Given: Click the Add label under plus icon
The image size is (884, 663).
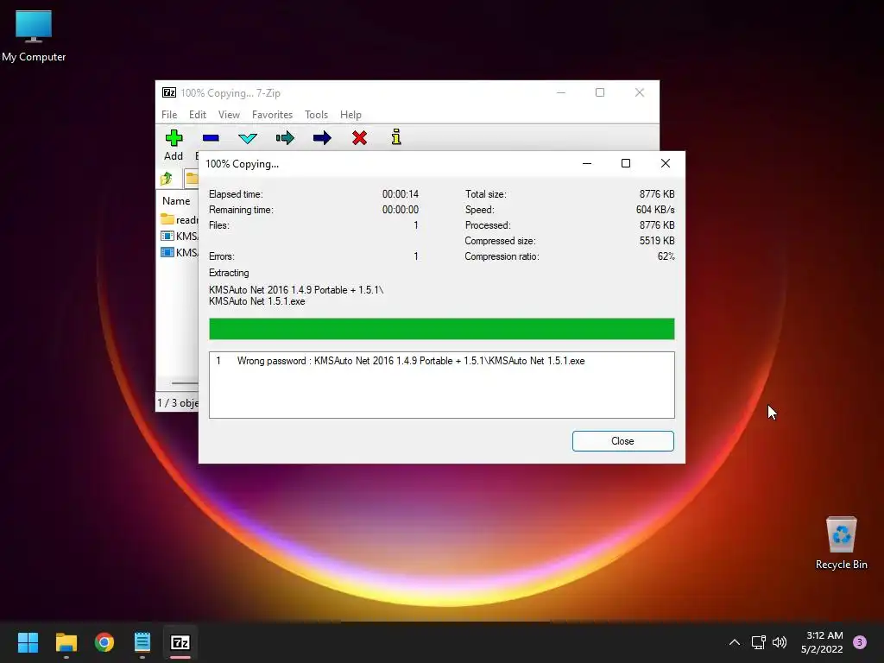Looking at the screenshot, I should 173,156.
